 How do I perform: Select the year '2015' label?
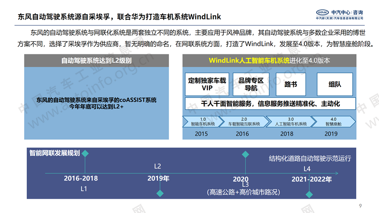click(202, 134)
